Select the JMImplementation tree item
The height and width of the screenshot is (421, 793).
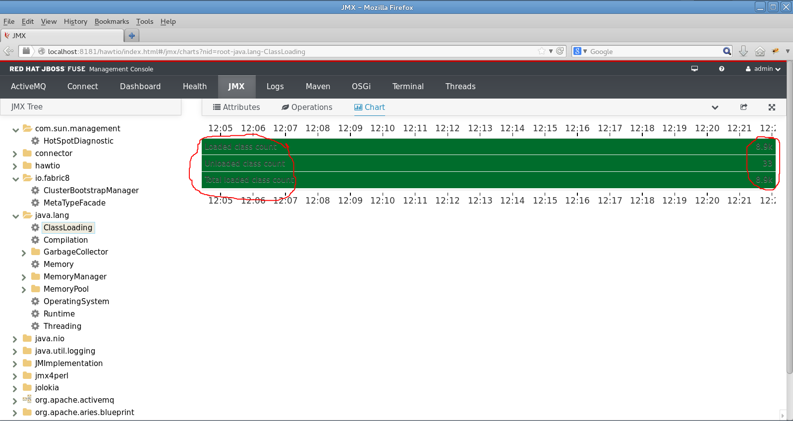[69, 363]
